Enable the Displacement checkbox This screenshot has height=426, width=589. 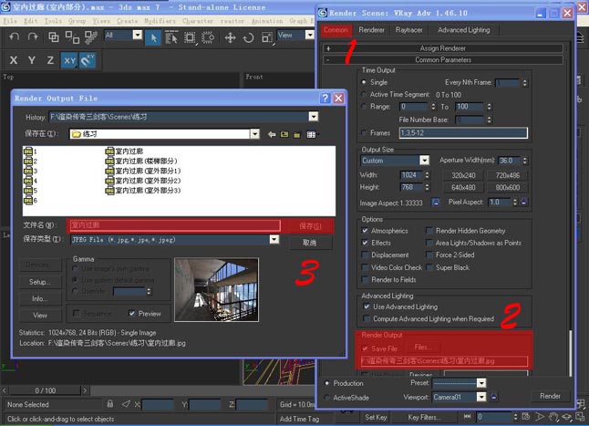tap(365, 255)
